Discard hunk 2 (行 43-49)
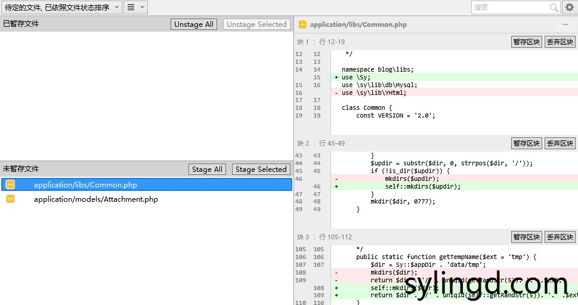This screenshot has width=578, height=305. pos(560,143)
